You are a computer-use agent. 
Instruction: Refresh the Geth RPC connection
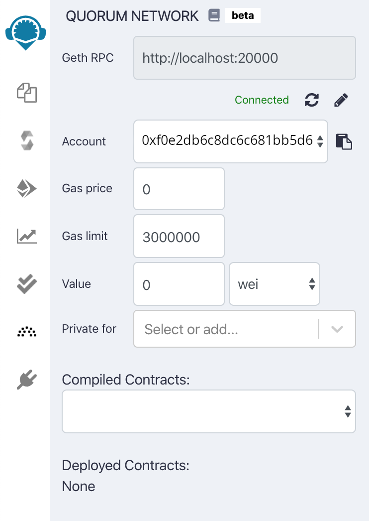click(x=312, y=100)
